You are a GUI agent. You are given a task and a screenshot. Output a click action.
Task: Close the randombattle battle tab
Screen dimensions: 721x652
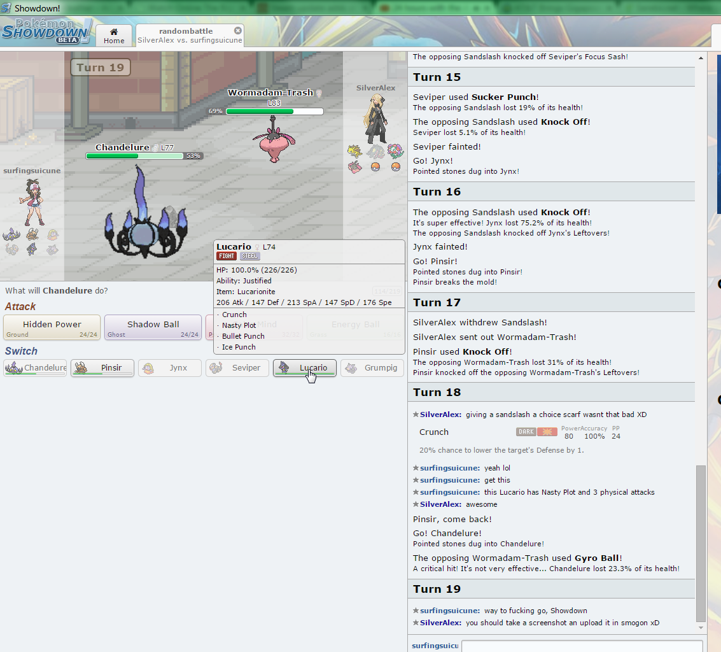pyautogui.click(x=238, y=31)
